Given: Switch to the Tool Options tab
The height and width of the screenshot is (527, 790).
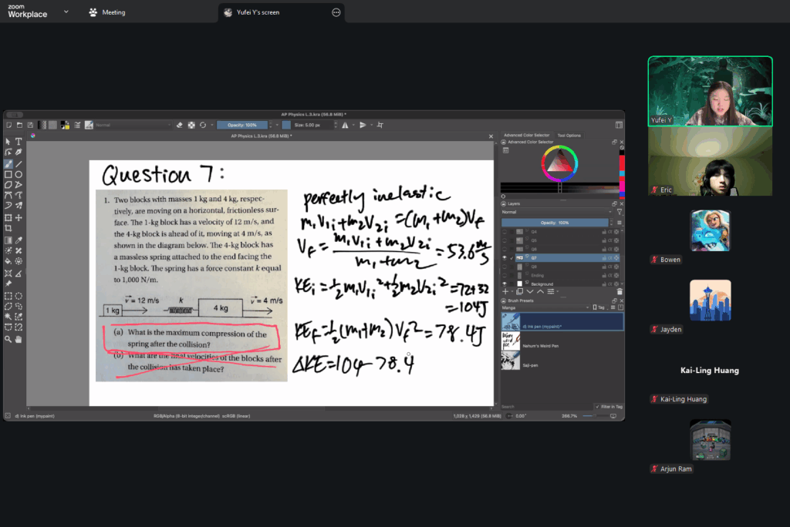Looking at the screenshot, I should 569,136.
